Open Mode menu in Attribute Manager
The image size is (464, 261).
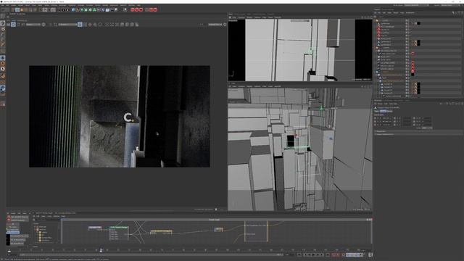380,104
